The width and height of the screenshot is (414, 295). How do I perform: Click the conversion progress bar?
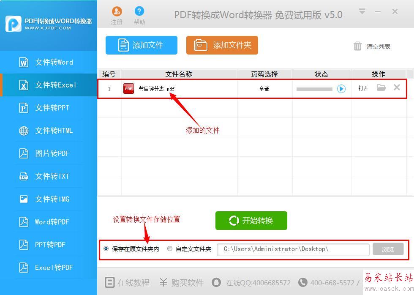point(314,89)
